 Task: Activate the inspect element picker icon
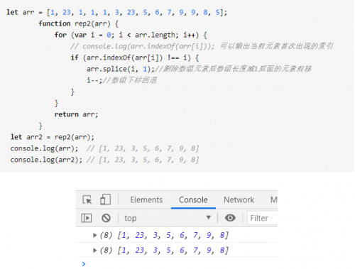point(87,199)
